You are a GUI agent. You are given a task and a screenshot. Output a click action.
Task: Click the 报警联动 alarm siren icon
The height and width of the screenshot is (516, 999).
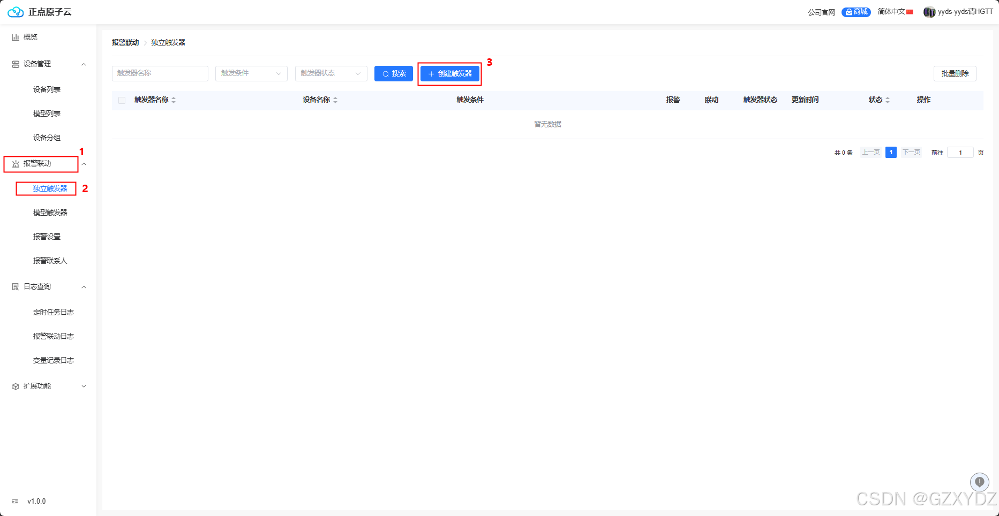[16, 164]
